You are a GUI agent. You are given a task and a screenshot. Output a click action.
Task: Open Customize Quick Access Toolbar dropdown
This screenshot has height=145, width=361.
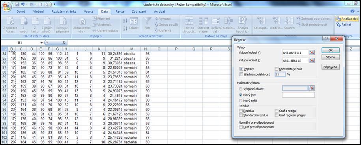pos(54,4)
